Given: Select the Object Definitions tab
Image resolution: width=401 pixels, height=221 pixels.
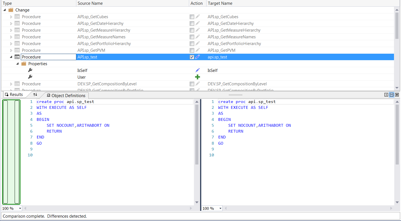Looking at the screenshot, I should pyautogui.click(x=66, y=95).
